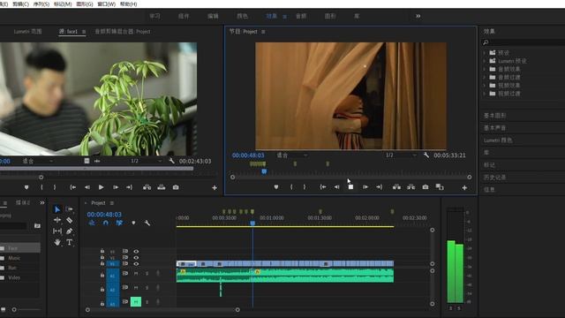This screenshot has width=565, height=318.
Task: Click new bin icon beside project search
Action: (x=37, y=226)
